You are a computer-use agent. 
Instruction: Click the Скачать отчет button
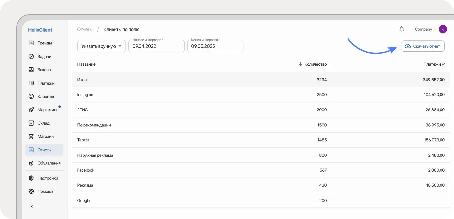click(423, 46)
